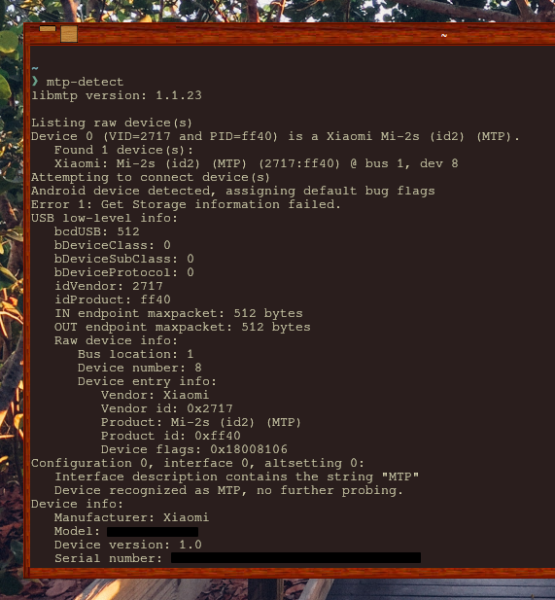Viewport: 555px width, 600px height.
Task: Click the bcdUSB 512 line
Action: coord(97,231)
